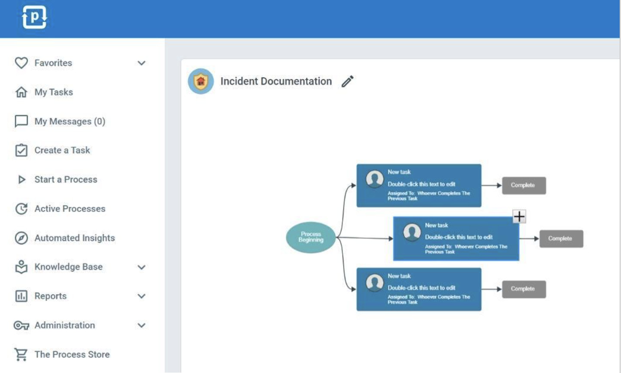
Task: Click 'Assigned To' text in top task
Action: pos(429,196)
